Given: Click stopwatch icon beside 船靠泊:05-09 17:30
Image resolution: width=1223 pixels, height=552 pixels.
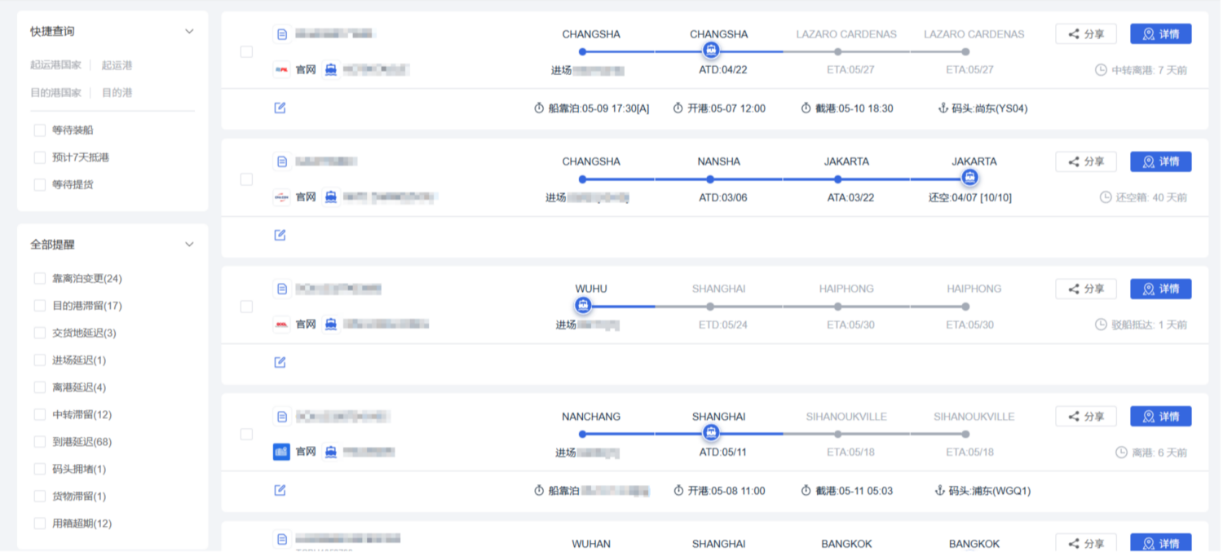Looking at the screenshot, I should coord(539,108).
